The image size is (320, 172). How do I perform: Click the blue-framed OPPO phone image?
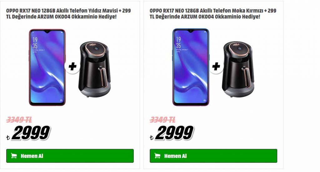(x=191, y=68)
